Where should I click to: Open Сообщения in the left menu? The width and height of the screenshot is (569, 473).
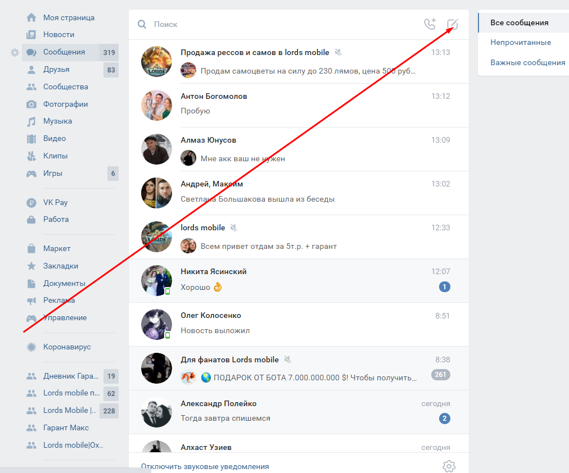[64, 52]
